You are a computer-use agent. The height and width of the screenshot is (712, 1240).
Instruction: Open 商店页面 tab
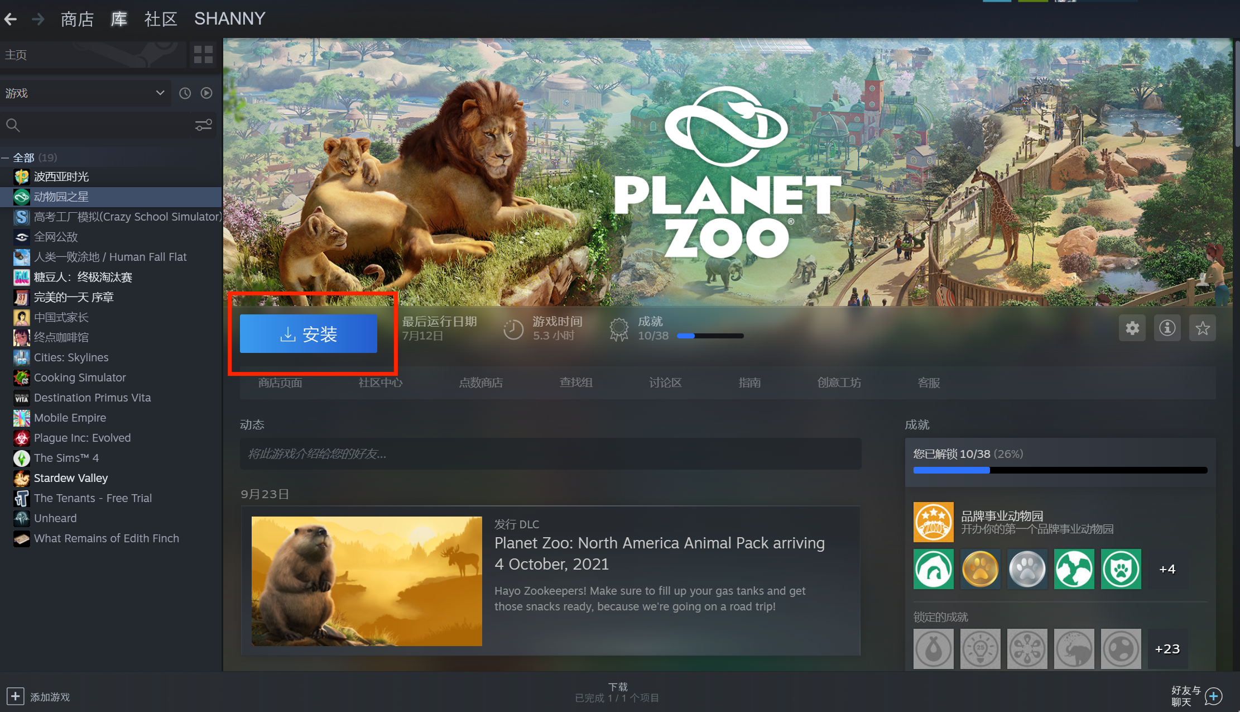(280, 383)
